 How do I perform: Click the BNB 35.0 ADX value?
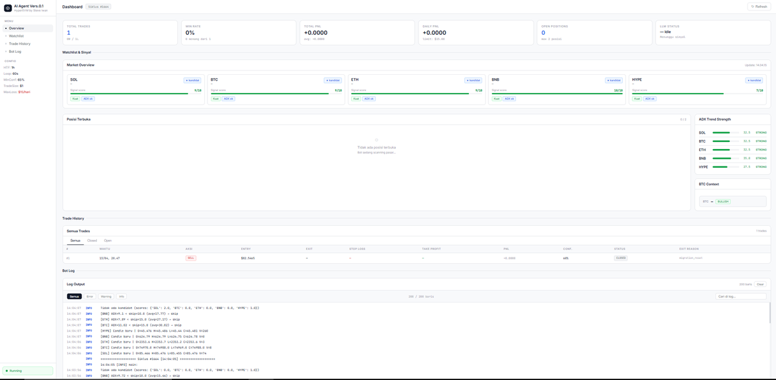[x=747, y=158]
